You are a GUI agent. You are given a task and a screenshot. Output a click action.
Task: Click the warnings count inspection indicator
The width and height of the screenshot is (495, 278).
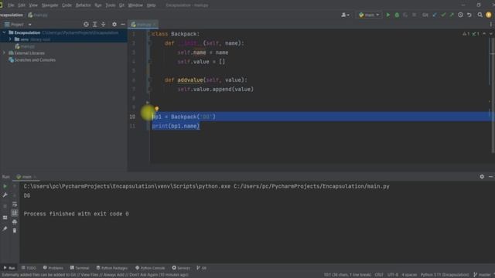pos(466,34)
